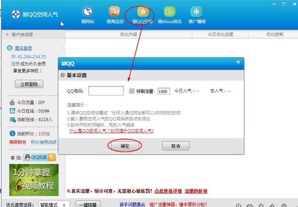Image resolution: width=298 pixels, height=207 pixels.
Task: Click the 取消 button
Action: point(175,146)
